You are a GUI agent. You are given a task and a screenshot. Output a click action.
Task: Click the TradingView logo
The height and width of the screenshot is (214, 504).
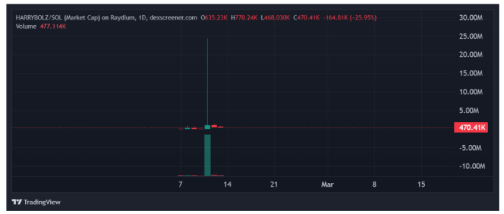36,202
